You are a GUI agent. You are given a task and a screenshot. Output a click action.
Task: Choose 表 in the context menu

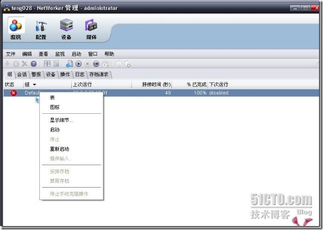click(71, 98)
